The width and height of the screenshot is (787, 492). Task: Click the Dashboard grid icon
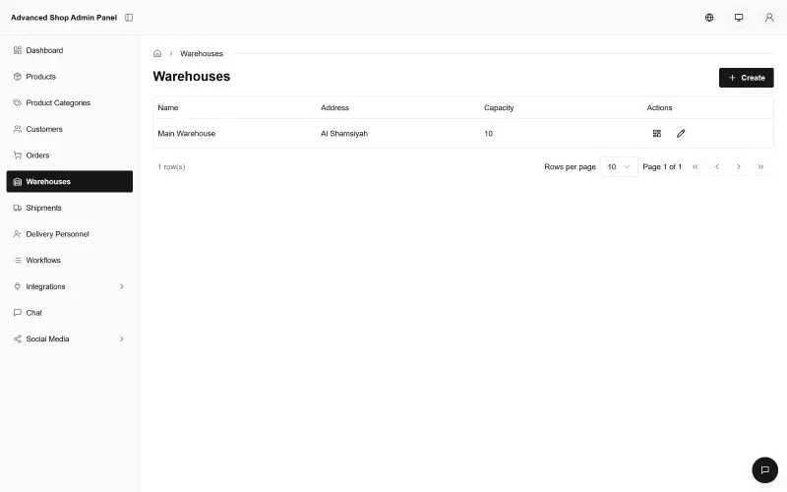pyautogui.click(x=18, y=50)
